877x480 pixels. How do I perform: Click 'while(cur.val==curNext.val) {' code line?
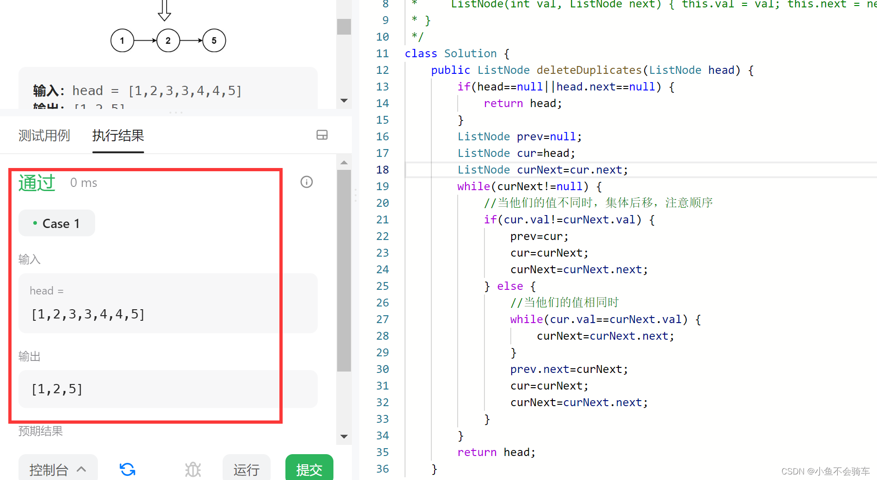[605, 319]
